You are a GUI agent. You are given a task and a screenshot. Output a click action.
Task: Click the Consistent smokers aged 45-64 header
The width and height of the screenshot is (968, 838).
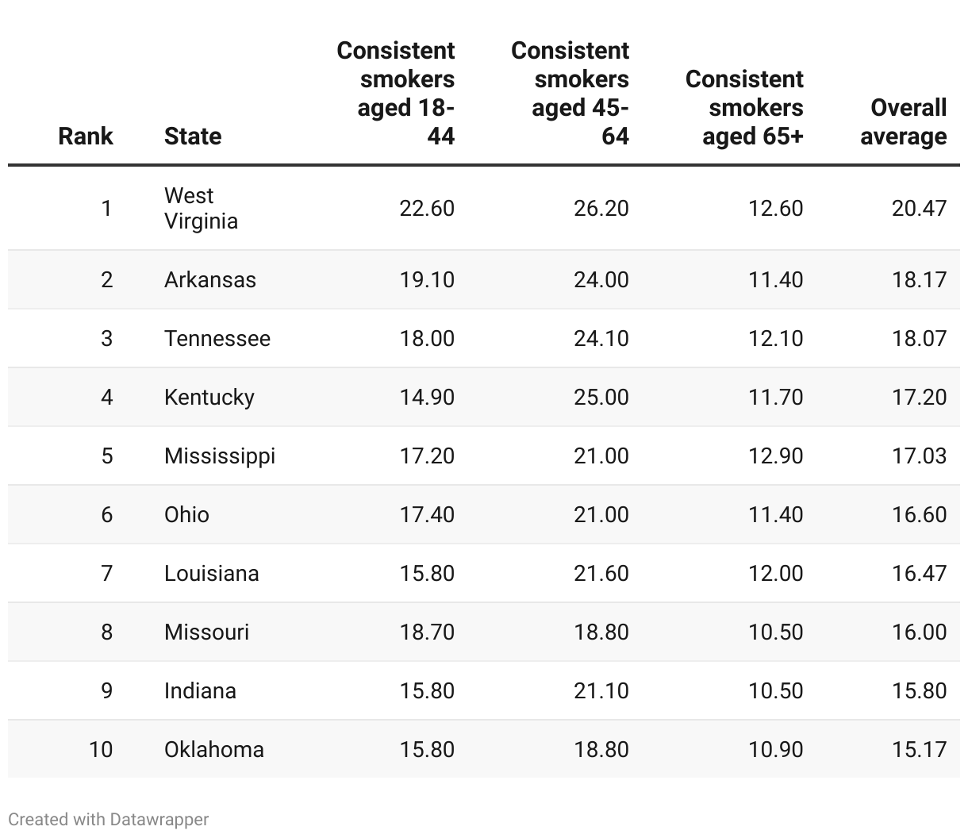coord(570,93)
